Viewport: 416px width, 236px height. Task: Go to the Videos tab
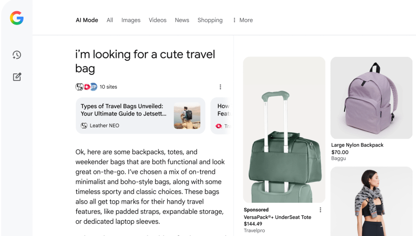click(158, 20)
